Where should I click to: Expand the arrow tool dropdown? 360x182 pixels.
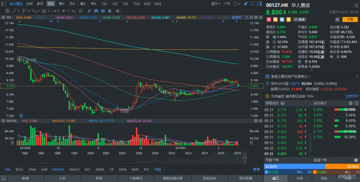[68, 11]
